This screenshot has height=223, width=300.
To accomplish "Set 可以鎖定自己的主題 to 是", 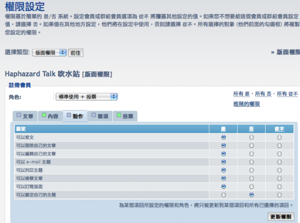I will click(x=223, y=195).
